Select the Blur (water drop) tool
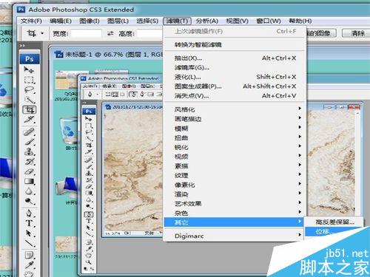Screen dimensions: 370x277 pos(29,191)
